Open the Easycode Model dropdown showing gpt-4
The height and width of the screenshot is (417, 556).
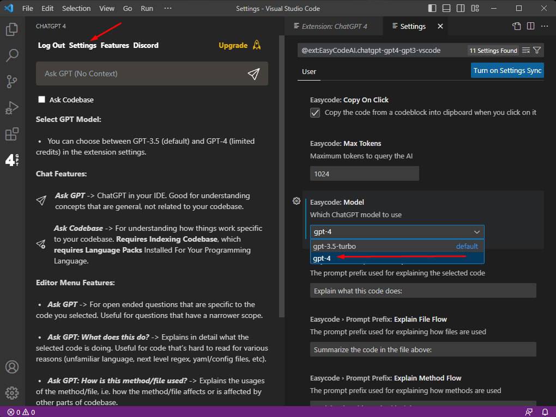coord(397,232)
